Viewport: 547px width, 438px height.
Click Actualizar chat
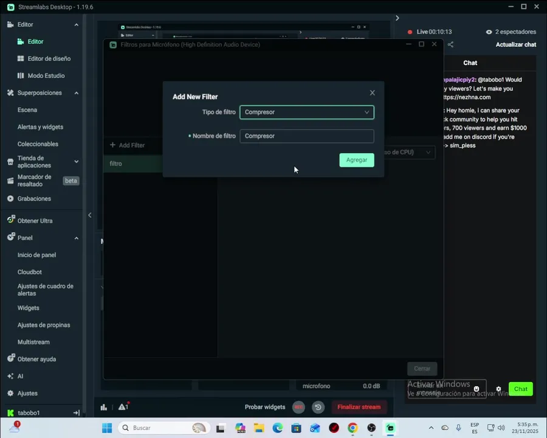pyautogui.click(x=516, y=44)
